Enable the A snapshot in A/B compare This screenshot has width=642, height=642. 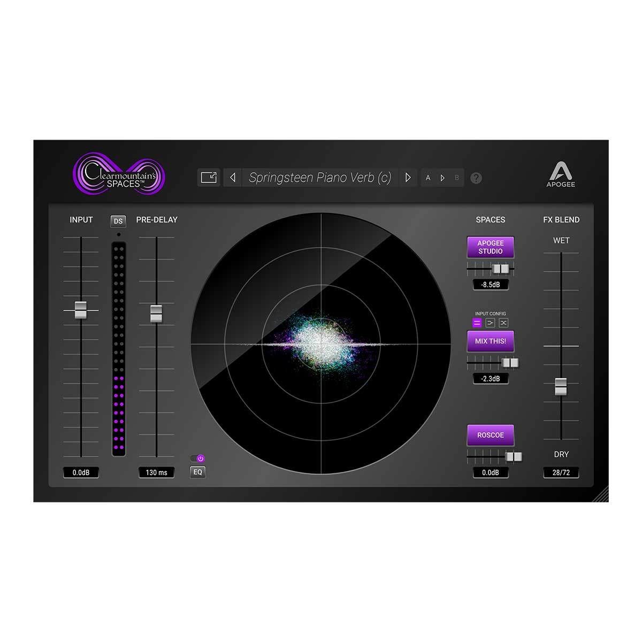[x=427, y=177]
